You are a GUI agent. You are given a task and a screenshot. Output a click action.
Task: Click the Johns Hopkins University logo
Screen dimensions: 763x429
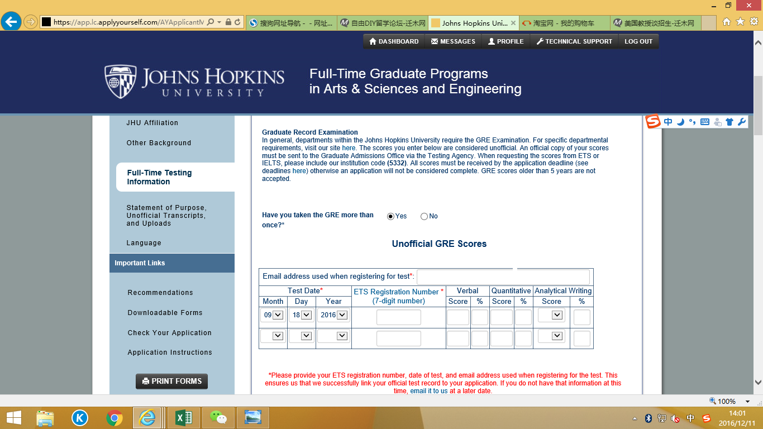tap(194, 82)
